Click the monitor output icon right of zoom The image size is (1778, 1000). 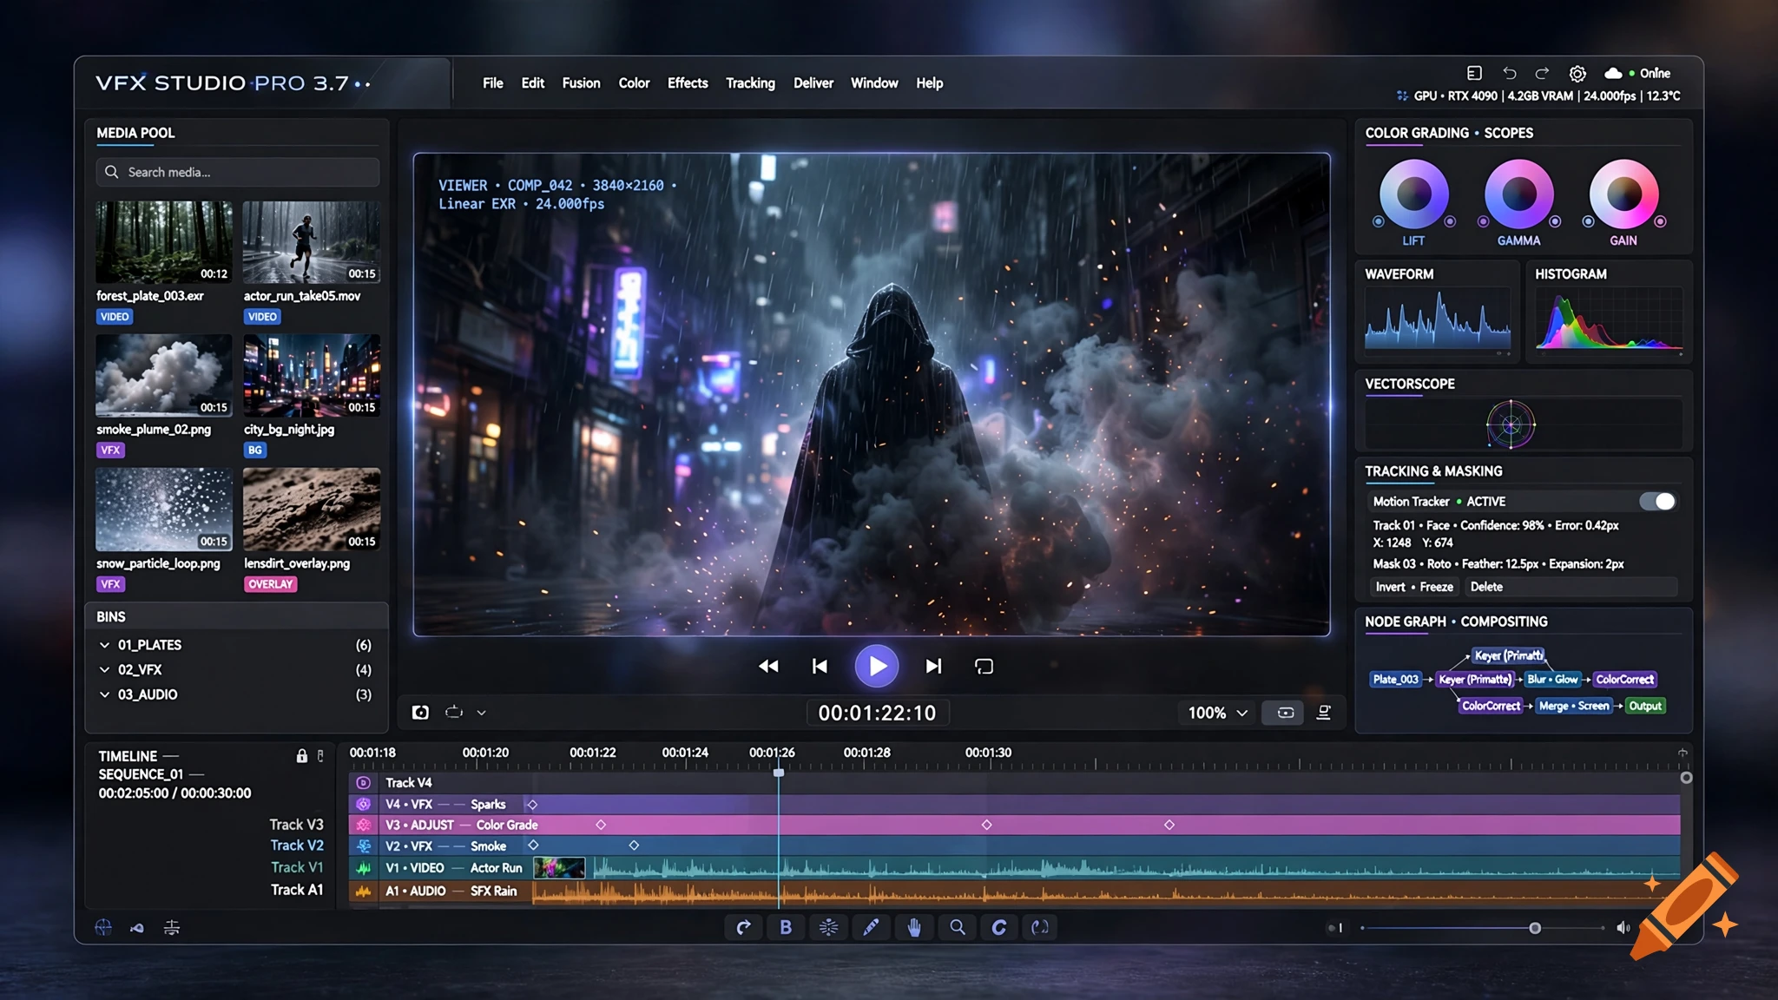click(1324, 713)
